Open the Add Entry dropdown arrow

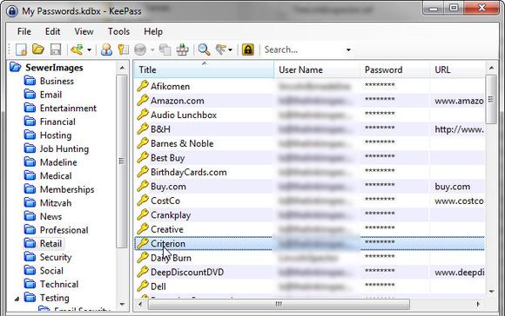point(89,50)
